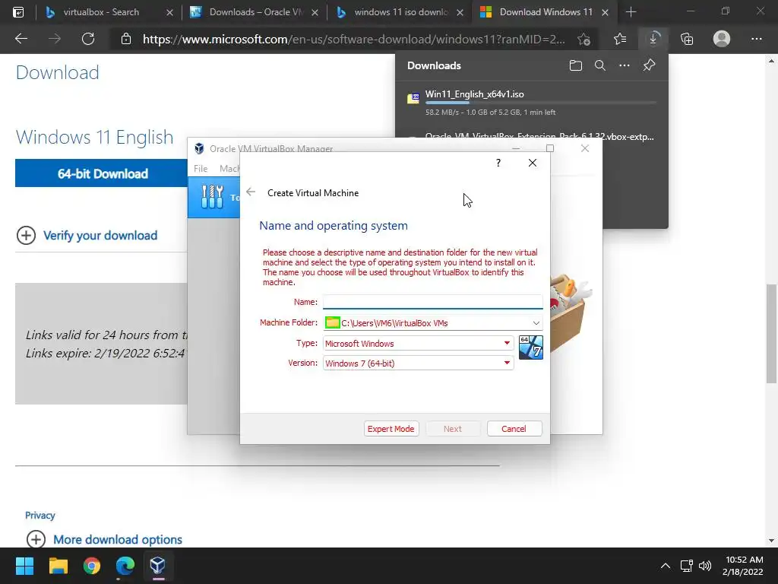Image resolution: width=778 pixels, height=584 pixels.
Task: Open more options in Downloads panel
Action: tap(625, 65)
